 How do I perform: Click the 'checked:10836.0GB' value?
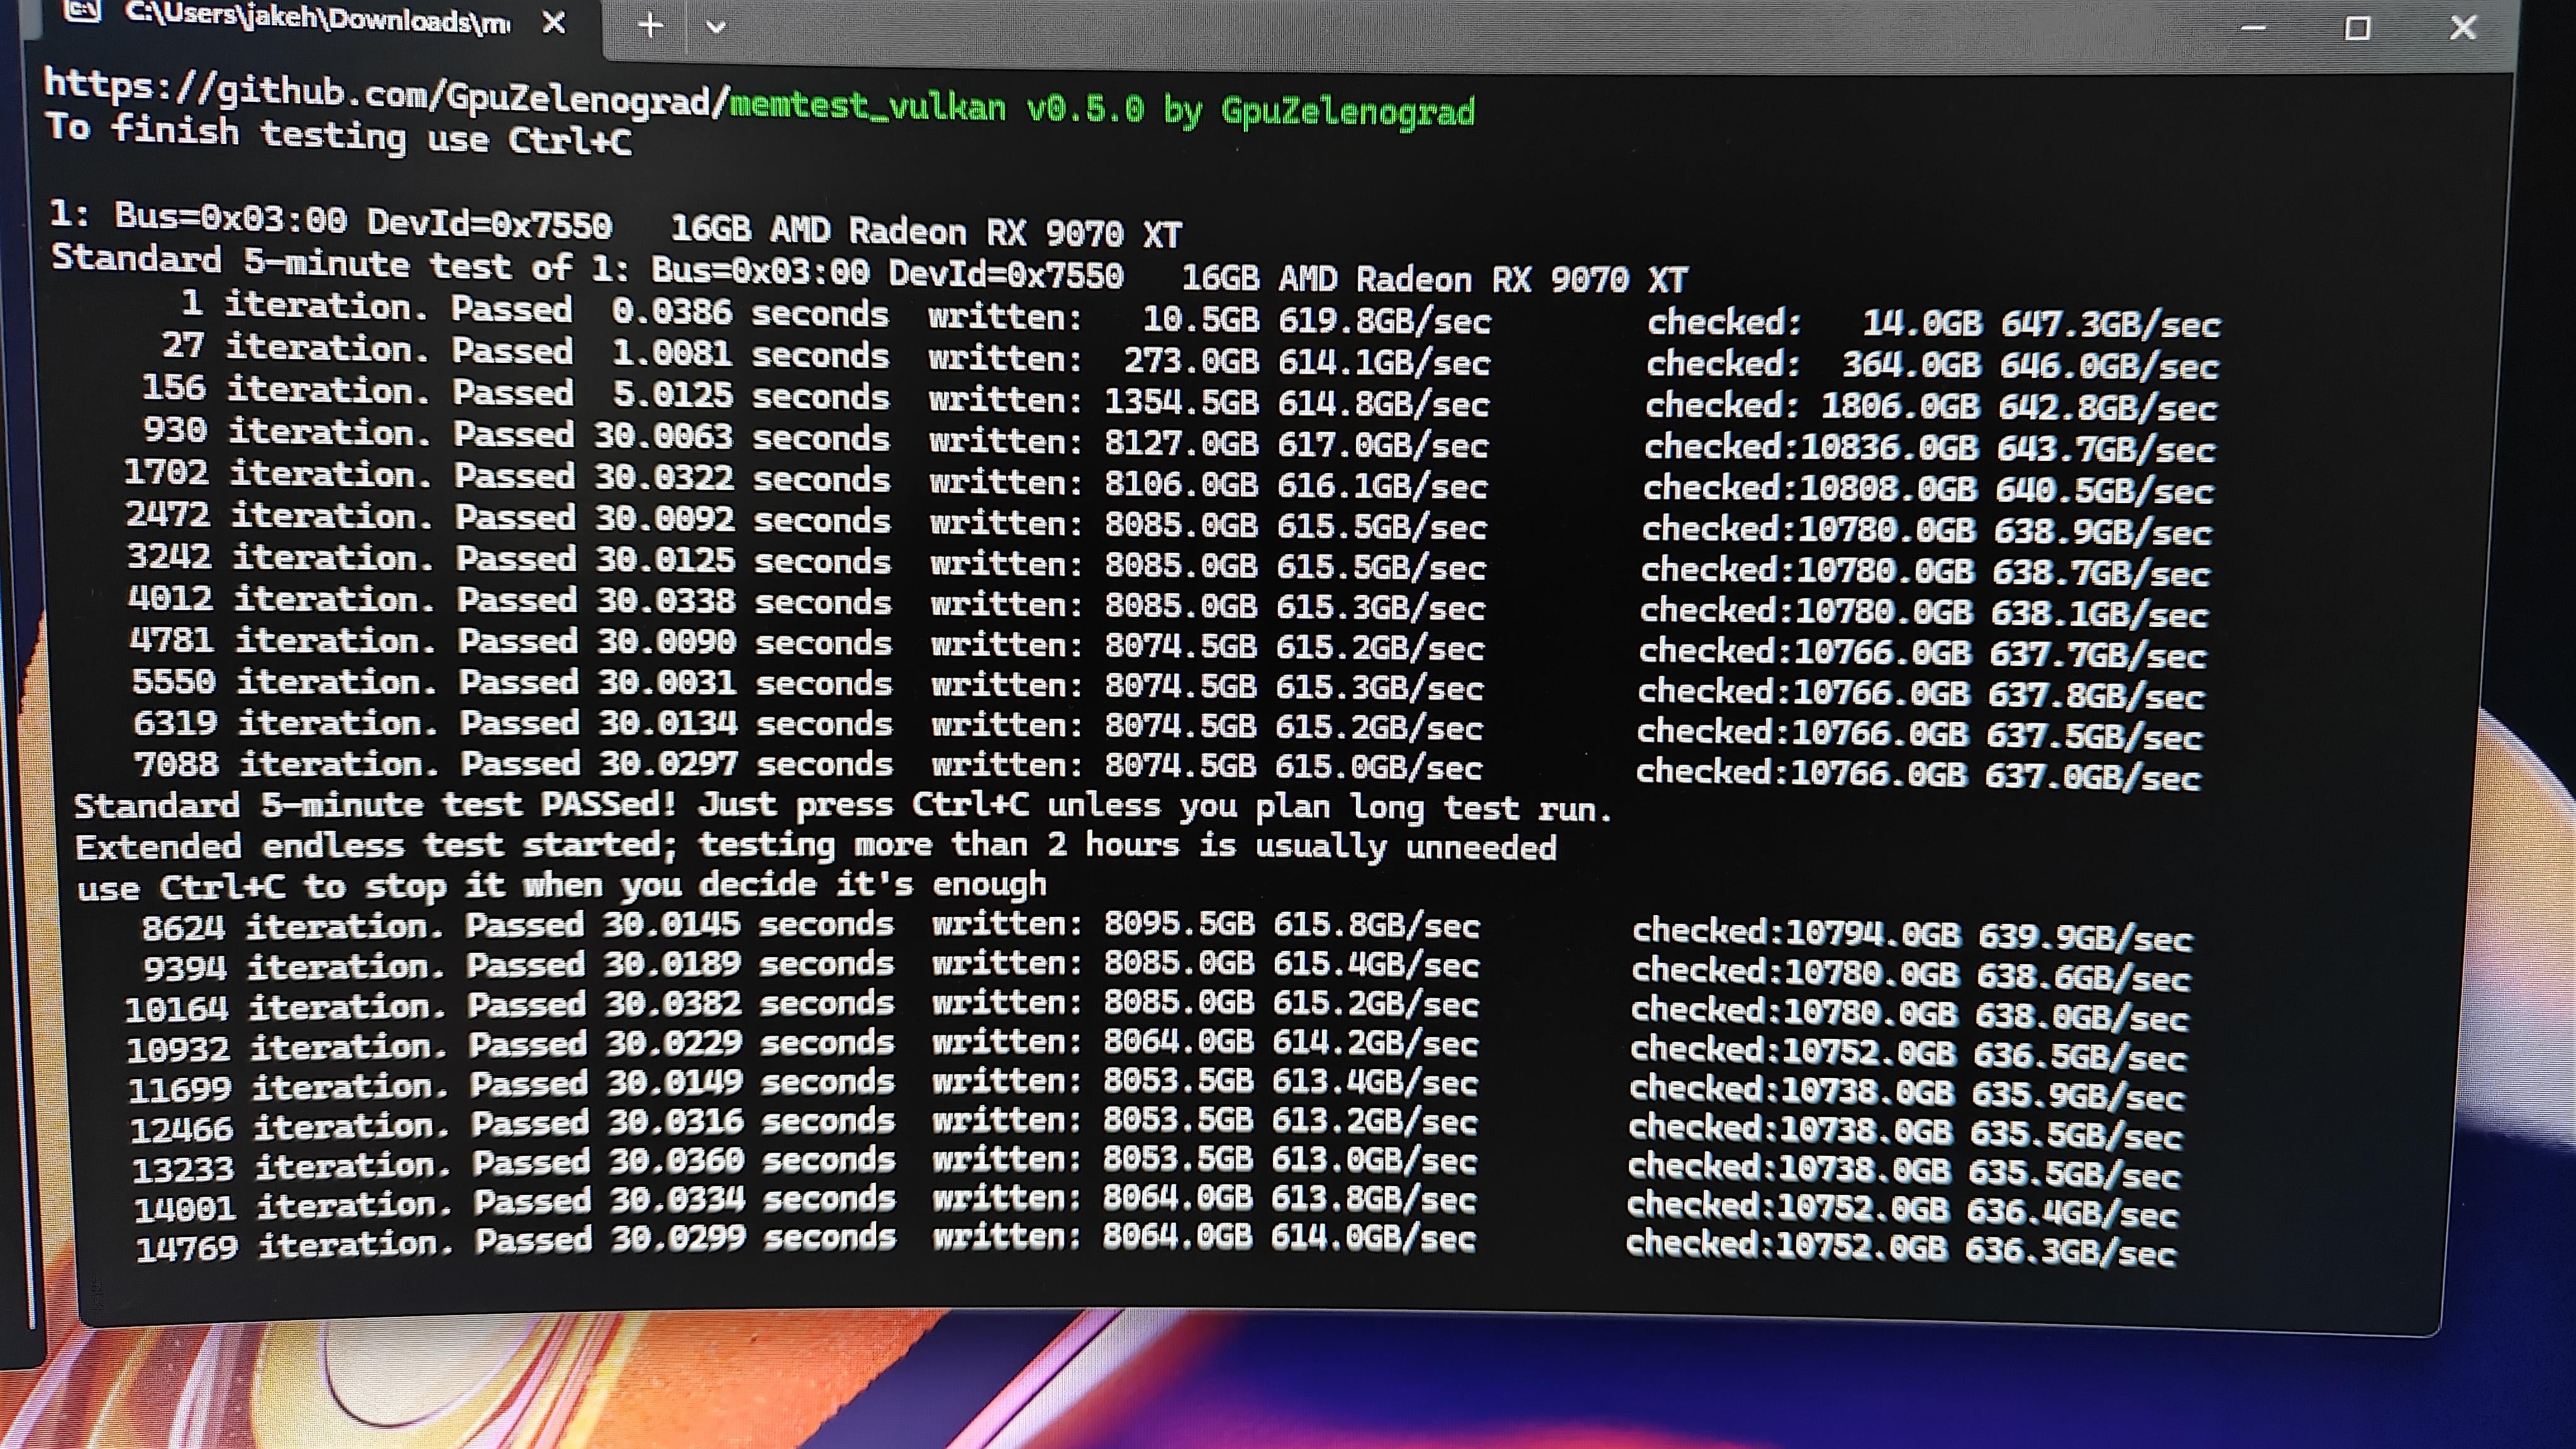[1811, 447]
